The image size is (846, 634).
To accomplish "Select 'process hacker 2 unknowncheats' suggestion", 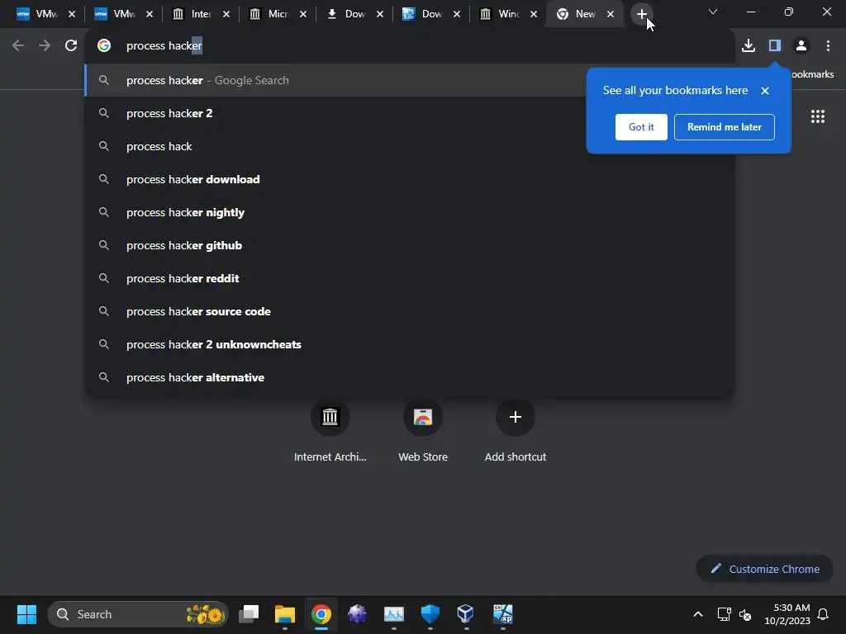I will 410,344.
